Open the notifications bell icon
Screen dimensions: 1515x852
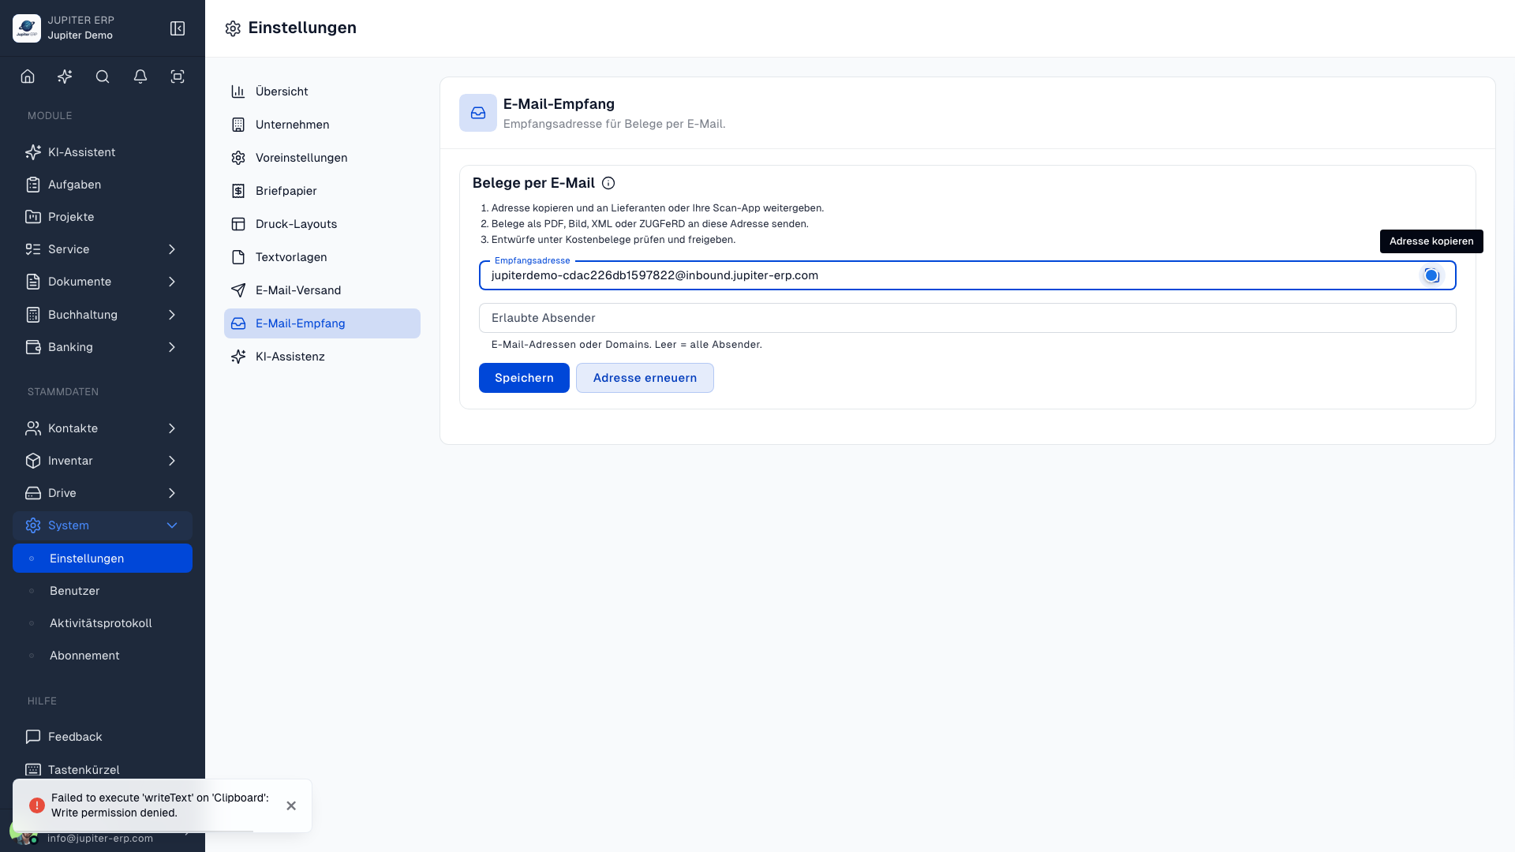140,77
